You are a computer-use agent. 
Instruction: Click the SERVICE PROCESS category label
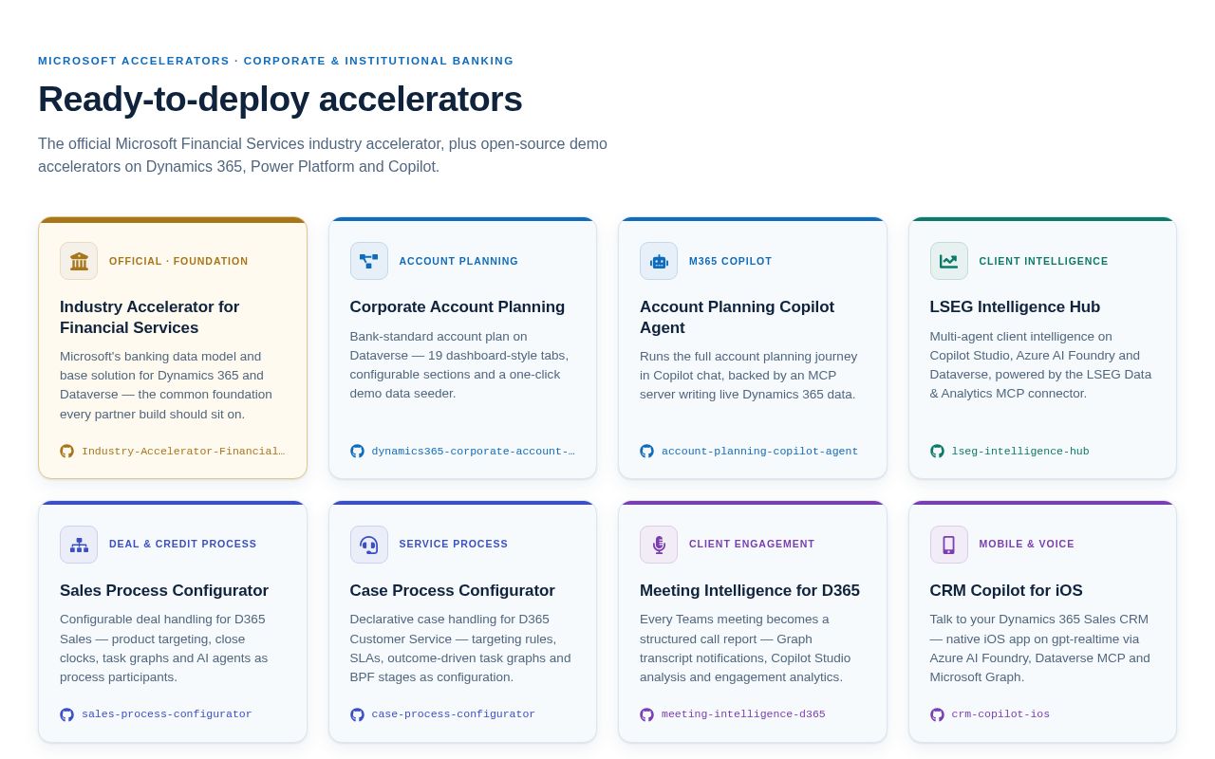(454, 545)
